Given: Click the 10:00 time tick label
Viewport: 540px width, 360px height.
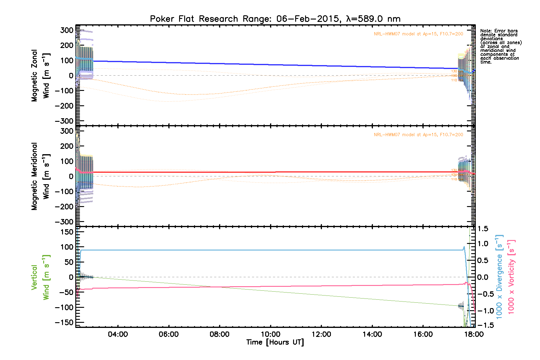Looking at the screenshot, I should (x=270, y=334).
